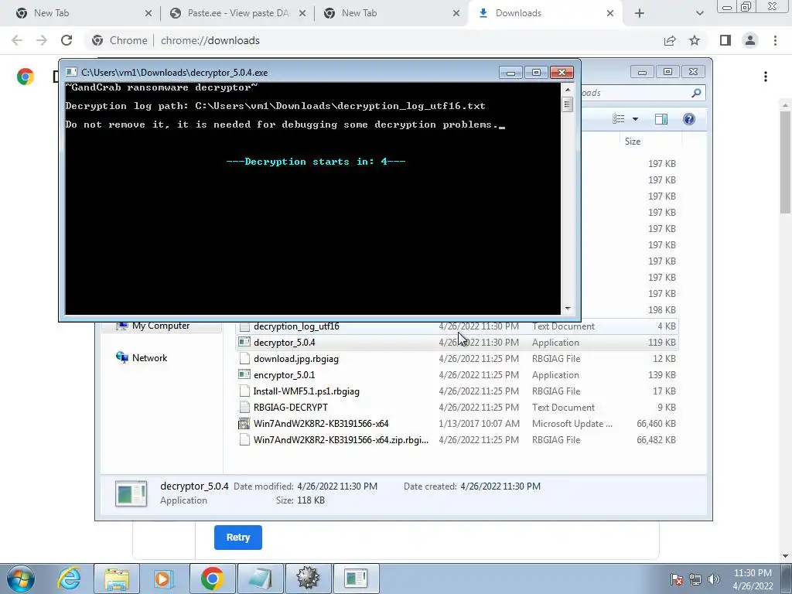The height and width of the screenshot is (594, 792).
Task: Click Chrome page vertical scrollbar thumb
Action: click(786, 162)
